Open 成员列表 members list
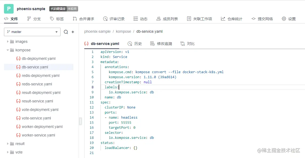This screenshot has height=158, width=305. (167, 19)
